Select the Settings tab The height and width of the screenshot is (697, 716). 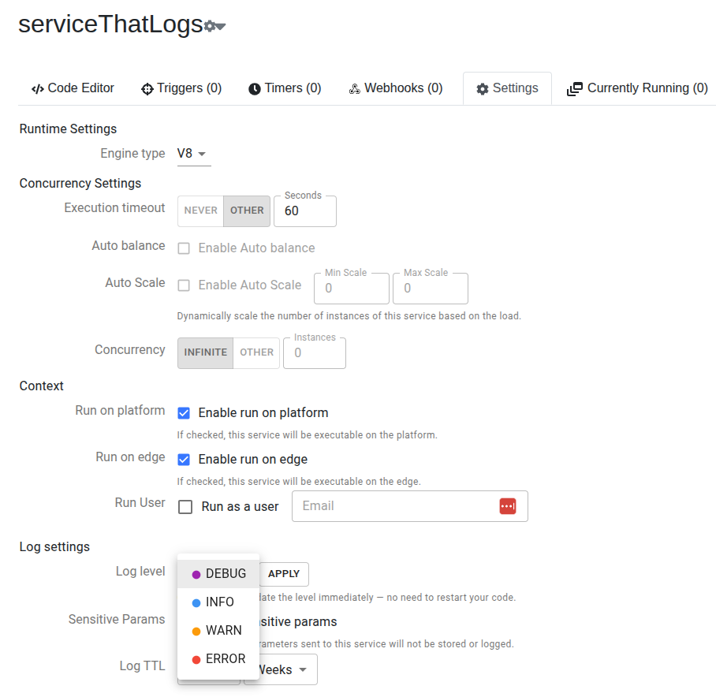(507, 88)
